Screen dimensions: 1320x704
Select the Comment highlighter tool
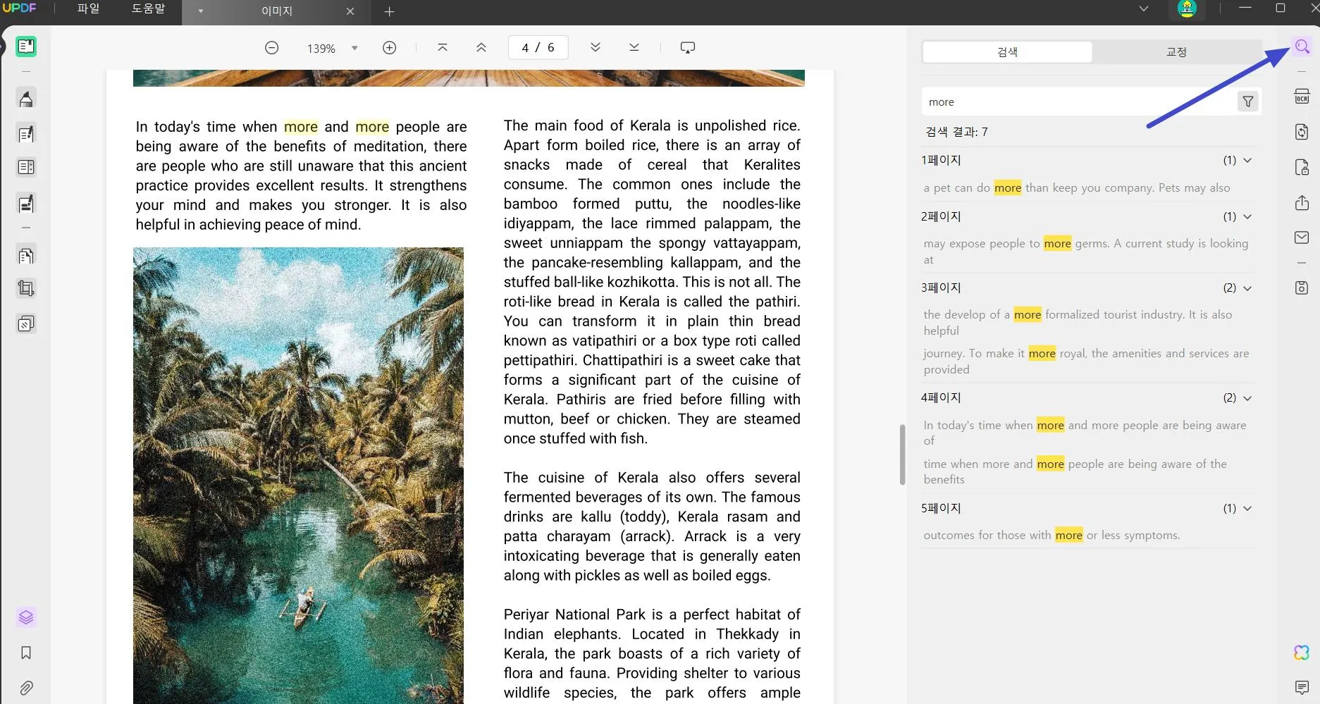[26, 99]
